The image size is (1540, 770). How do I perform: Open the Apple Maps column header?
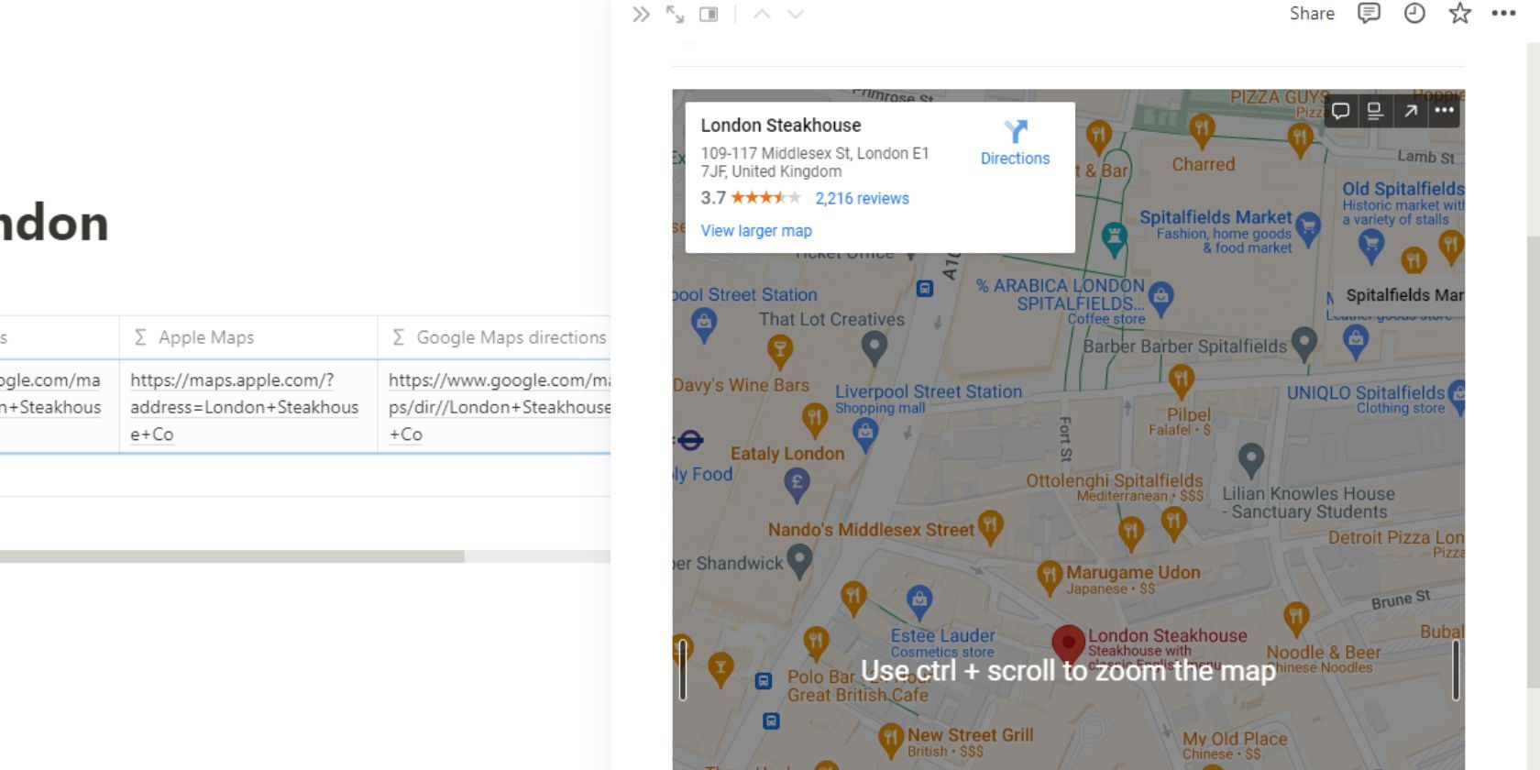click(x=206, y=337)
